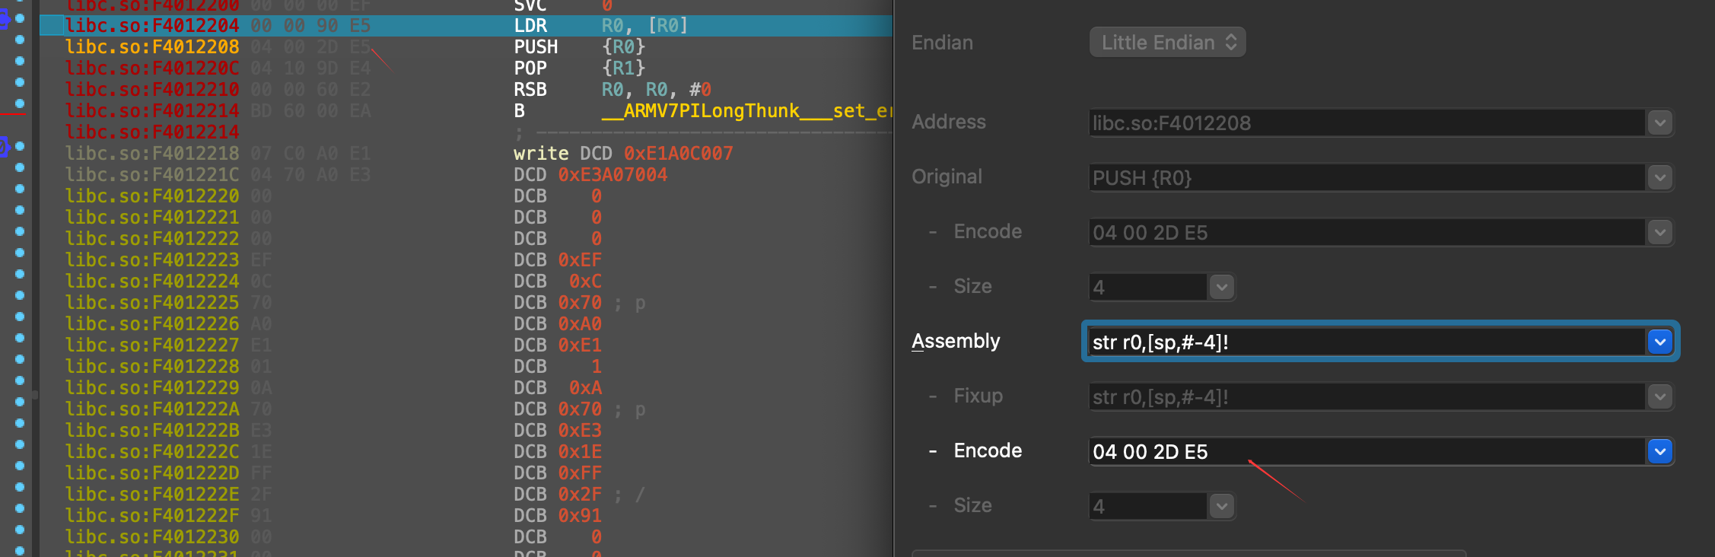The width and height of the screenshot is (1715, 557).
Task: Click the write label in the disassembly
Action: click(541, 154)
